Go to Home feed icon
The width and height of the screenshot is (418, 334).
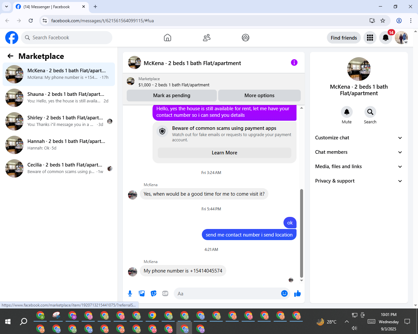(x=168, y=38)
